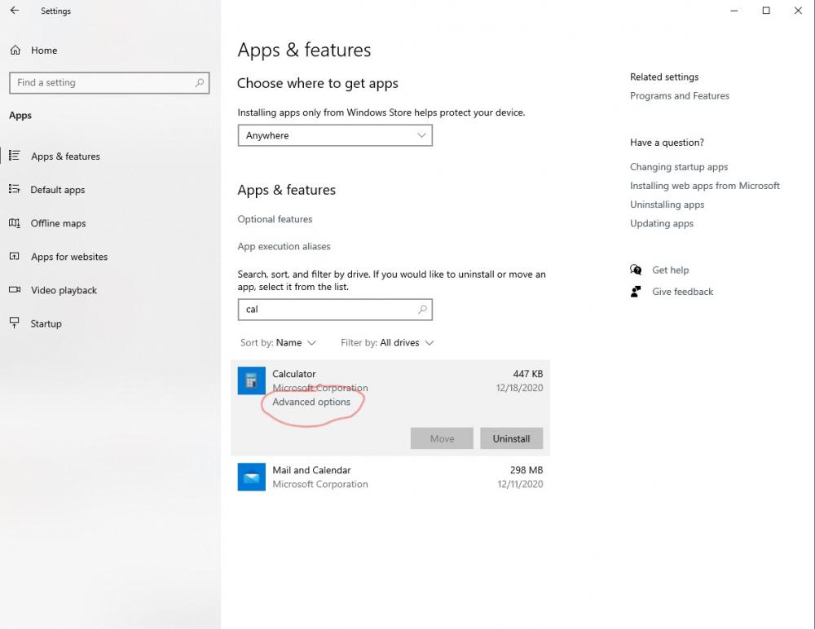Open Video playback settings page
Viewport: 815px width, 629px height.
pyautogui.click(x=64, y=290)
